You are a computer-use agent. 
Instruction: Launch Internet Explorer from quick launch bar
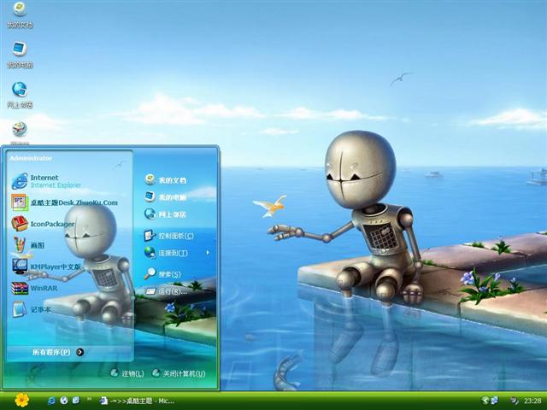(51, 401)
